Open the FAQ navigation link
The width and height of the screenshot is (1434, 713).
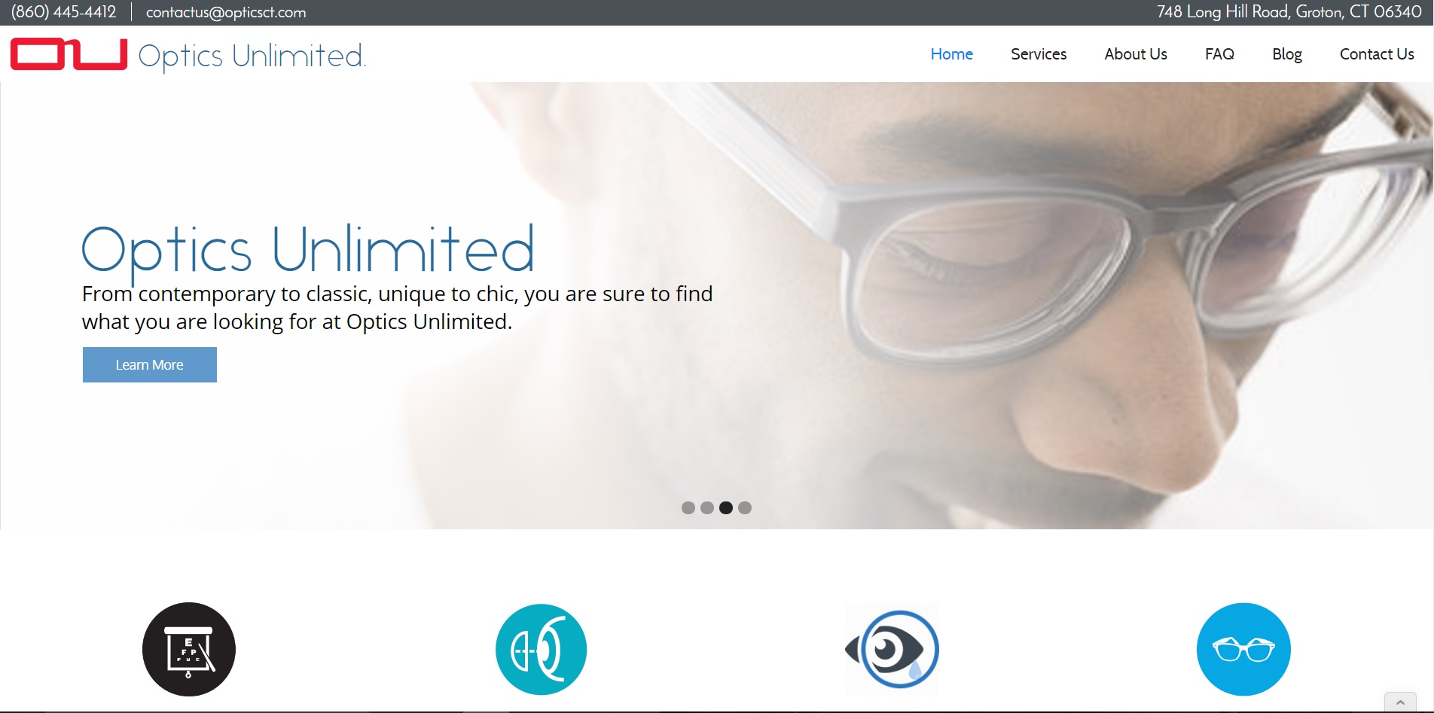pyautogui.click(x=1219, y=54)
